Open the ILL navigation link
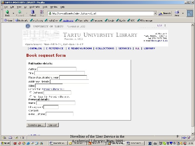Viewport: 195px width, 146px height. point(137,48)
